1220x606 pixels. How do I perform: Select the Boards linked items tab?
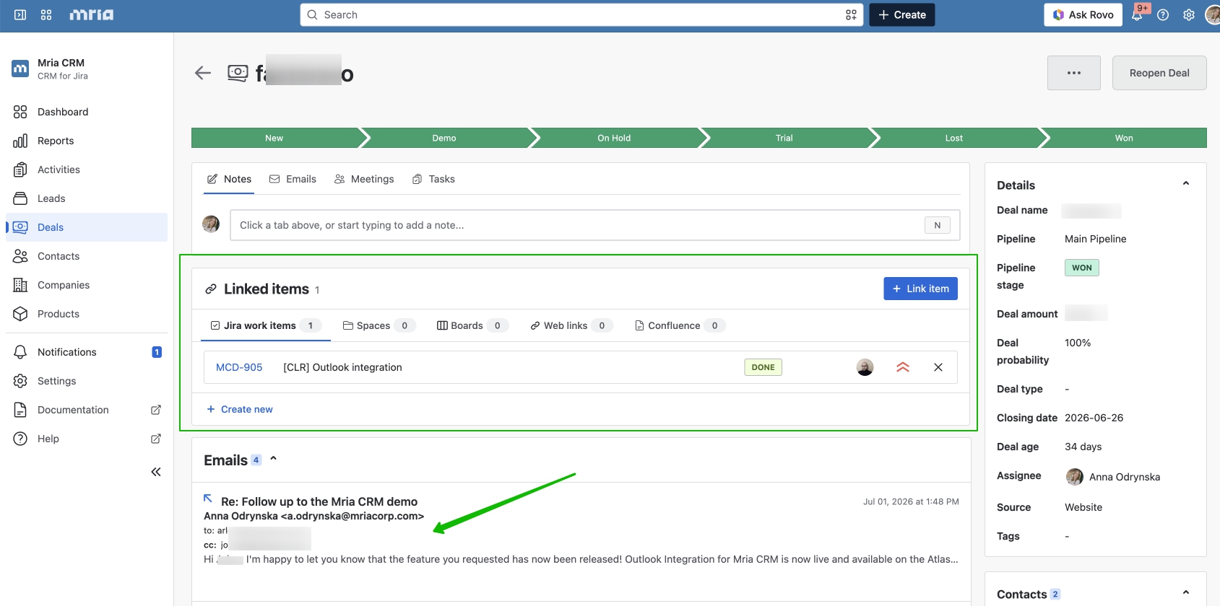pos(472,325)
